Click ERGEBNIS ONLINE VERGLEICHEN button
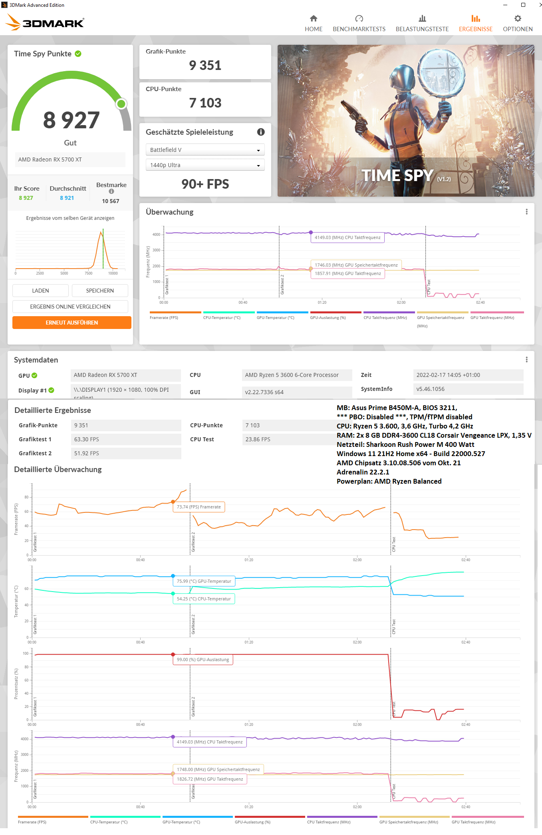 coord(70,307)
